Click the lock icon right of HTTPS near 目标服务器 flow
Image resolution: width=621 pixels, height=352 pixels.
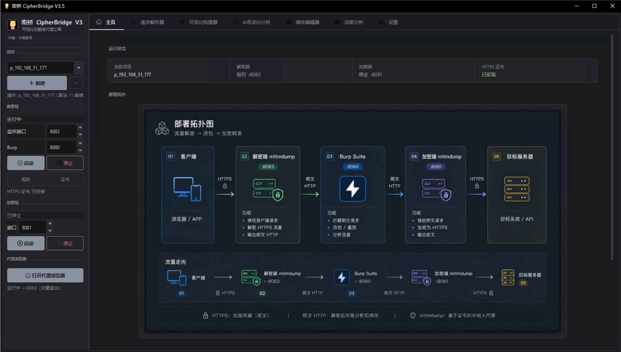tap(491, 293)
